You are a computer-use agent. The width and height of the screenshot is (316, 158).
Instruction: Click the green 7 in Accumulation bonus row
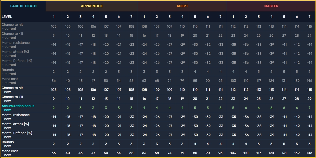click(309, 108)
